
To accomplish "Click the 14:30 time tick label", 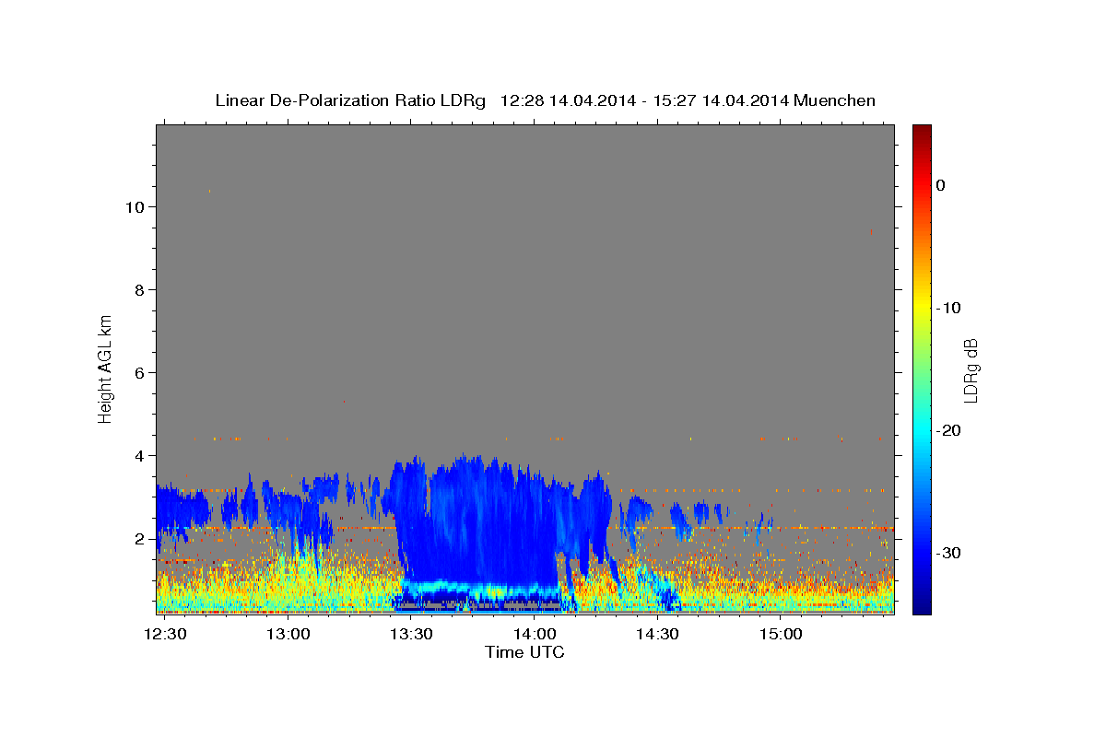I will [x=658, y=635].
